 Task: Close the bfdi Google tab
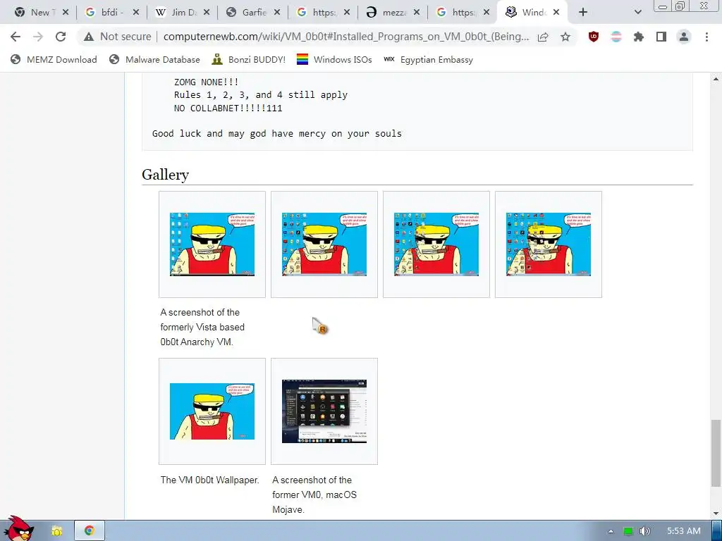pos(136,13)
